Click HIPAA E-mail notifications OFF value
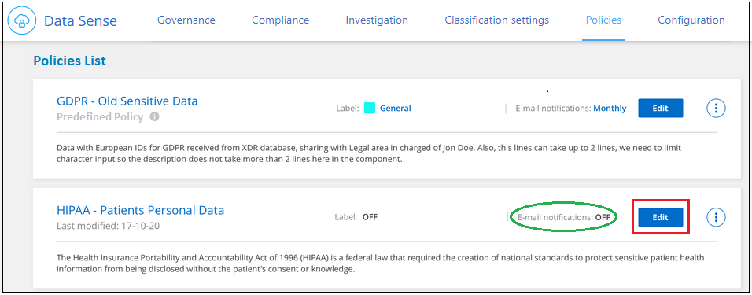The image size is (752, 295). tap(603, 217)
